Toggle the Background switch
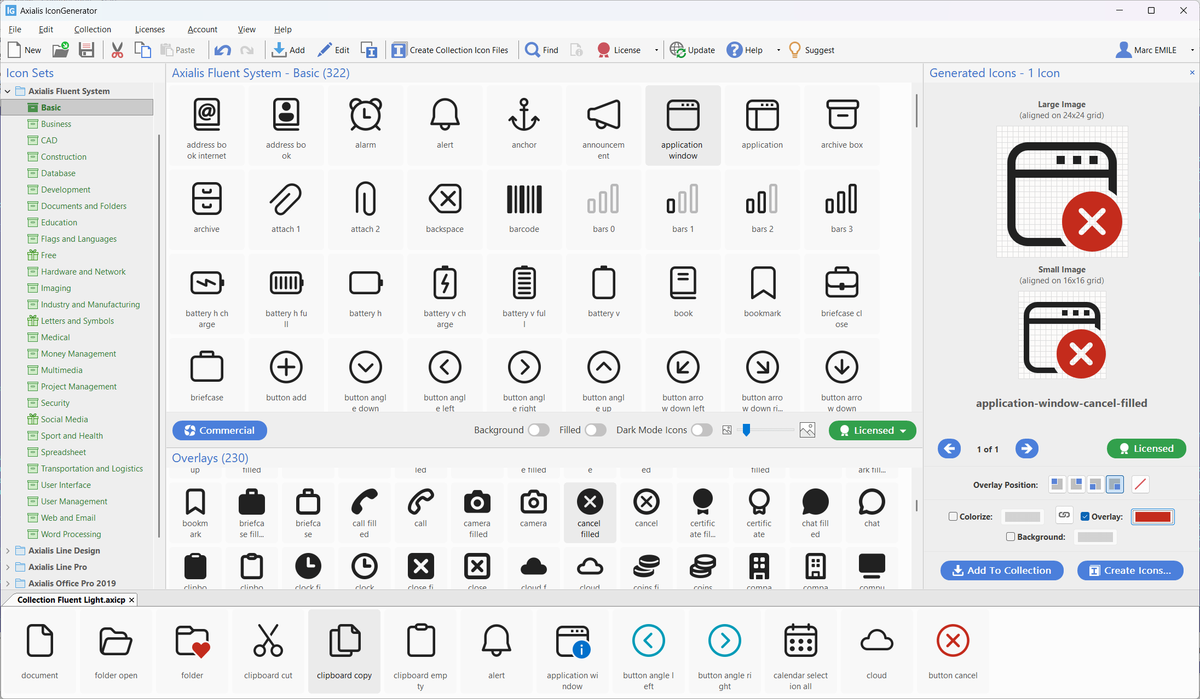Image resolution: width=1200 pixels, height=699 pixels. click(539, 430)
